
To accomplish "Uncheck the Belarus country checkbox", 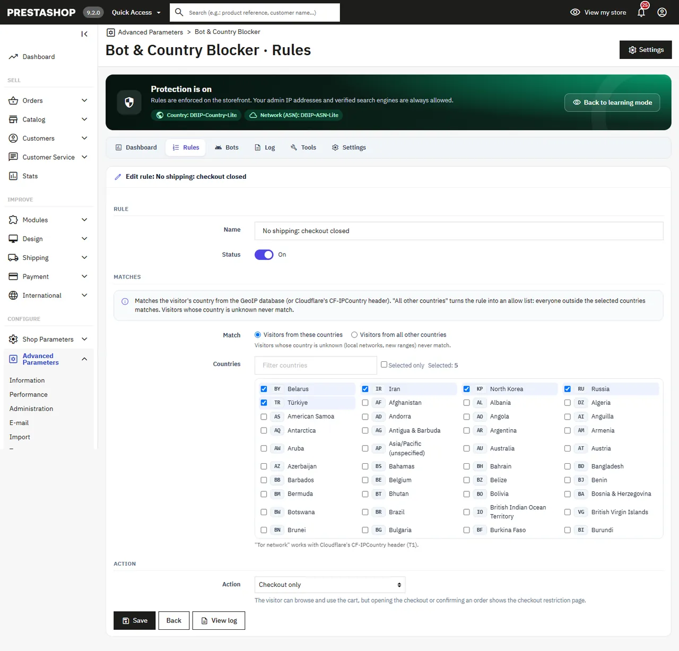I will (x=264, y=389).
